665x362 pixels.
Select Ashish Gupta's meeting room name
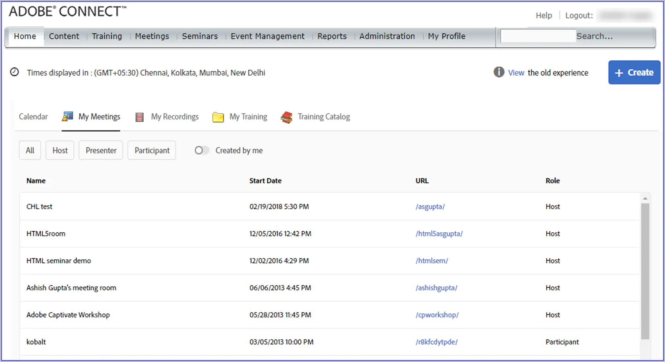click(71, 288)
